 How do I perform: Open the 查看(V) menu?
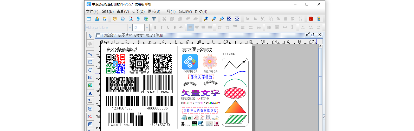point(123,11)
